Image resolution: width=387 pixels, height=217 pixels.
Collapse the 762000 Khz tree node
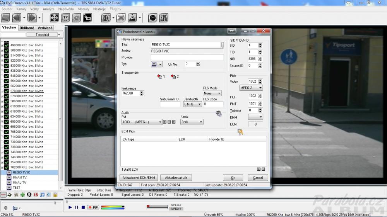click(2, 167)
